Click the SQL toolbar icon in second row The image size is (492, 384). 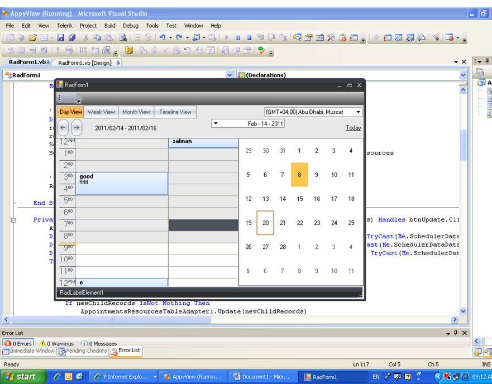pos(32,50)
